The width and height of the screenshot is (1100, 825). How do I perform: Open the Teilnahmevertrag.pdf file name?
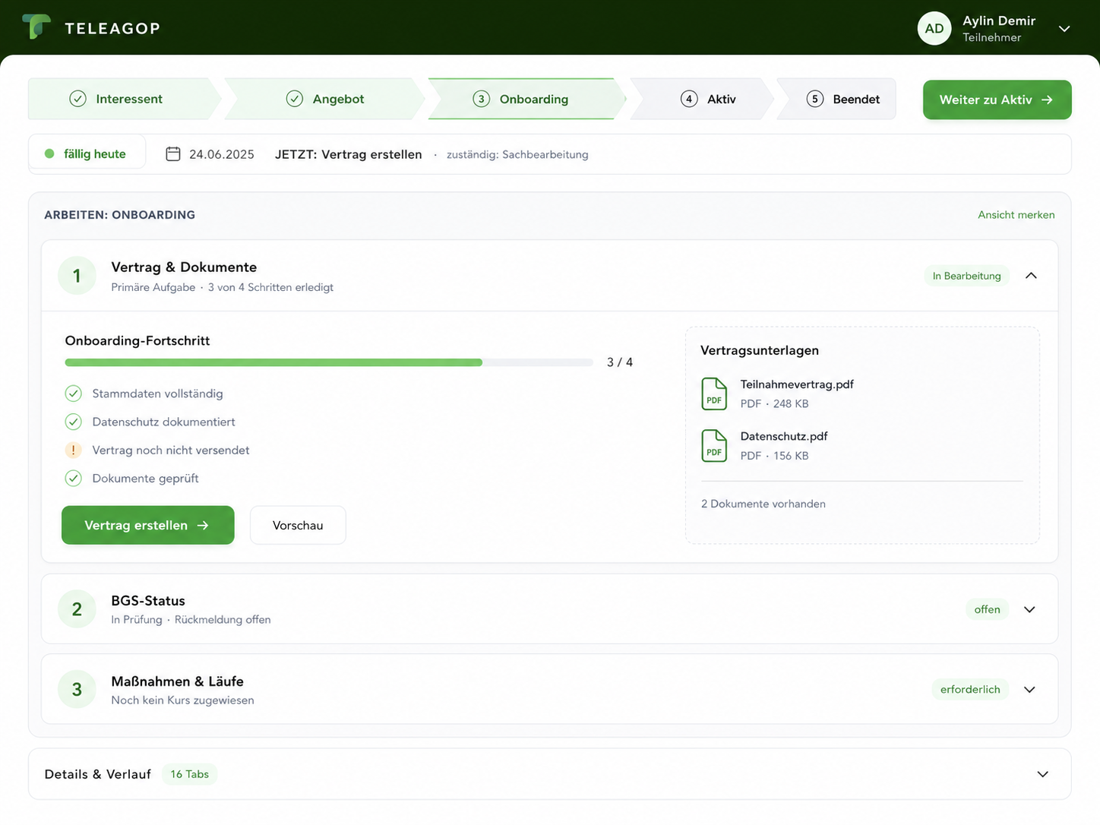pos(797,384)
